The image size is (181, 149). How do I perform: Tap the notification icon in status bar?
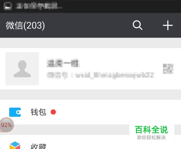pyautogui.click(x=8, y=6)
